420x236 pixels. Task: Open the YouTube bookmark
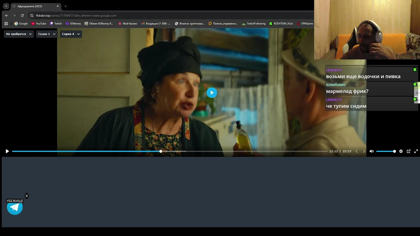point(39,24)
